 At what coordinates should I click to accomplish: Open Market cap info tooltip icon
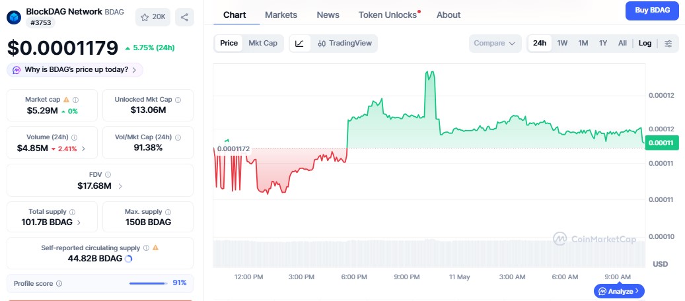pos(75,100)
